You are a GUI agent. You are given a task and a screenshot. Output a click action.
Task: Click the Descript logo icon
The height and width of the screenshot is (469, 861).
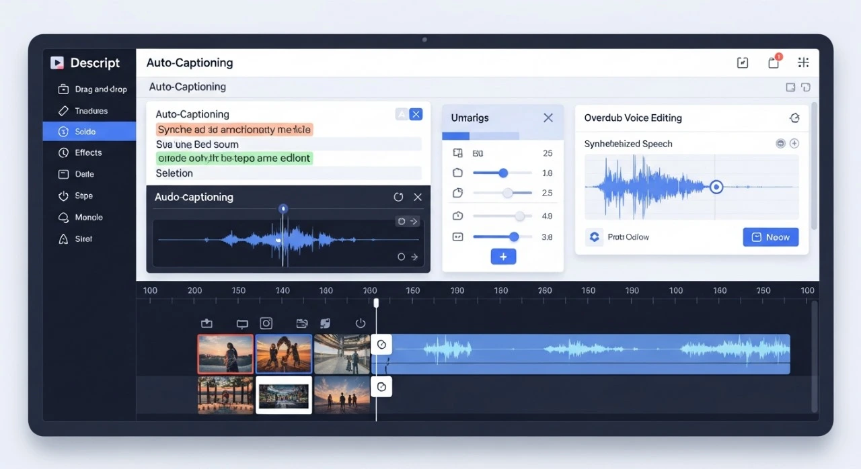pyautogui.click(x=57, y=63)
